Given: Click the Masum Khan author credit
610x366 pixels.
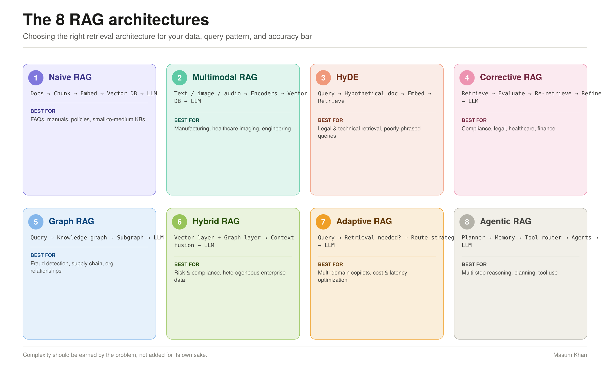Looking at the screenshot, I should click(570, 355).
